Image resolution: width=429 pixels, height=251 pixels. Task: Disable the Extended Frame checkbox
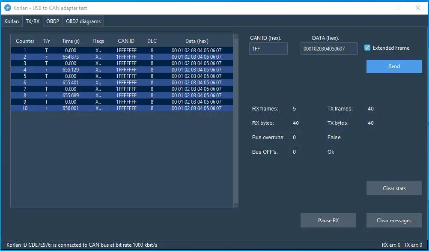pyautogui.click(x=367, y=48)
